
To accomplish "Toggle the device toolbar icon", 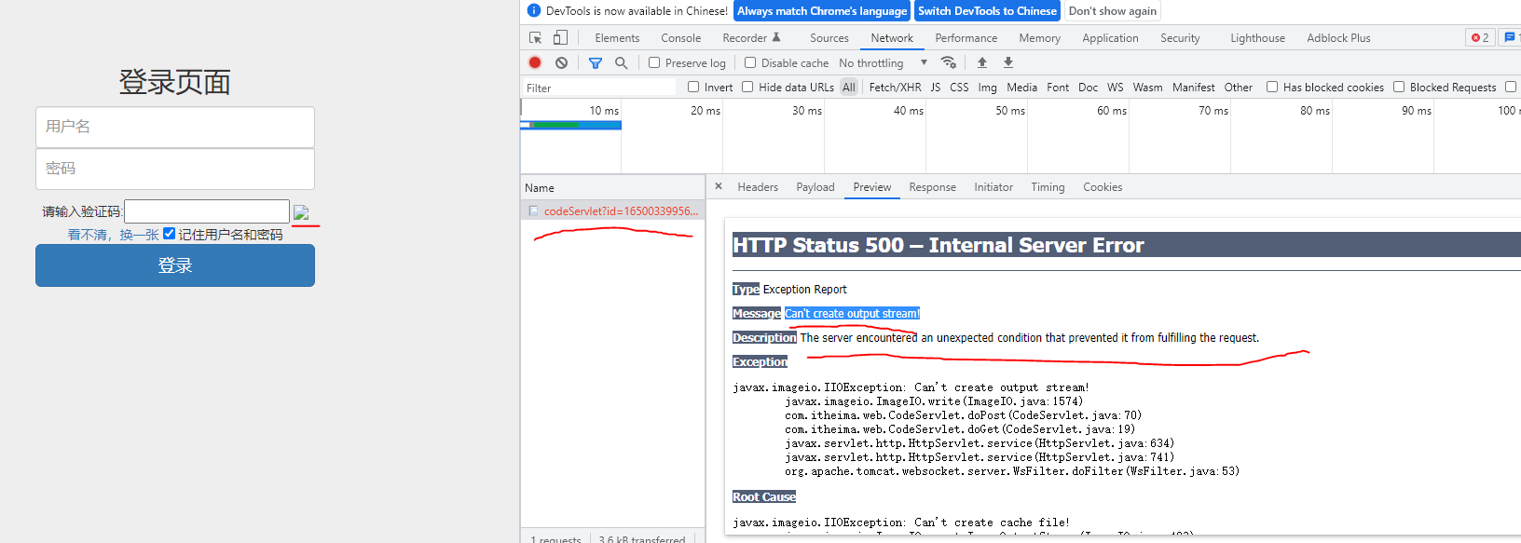I will pyautogui.click(x=560, y=38).
